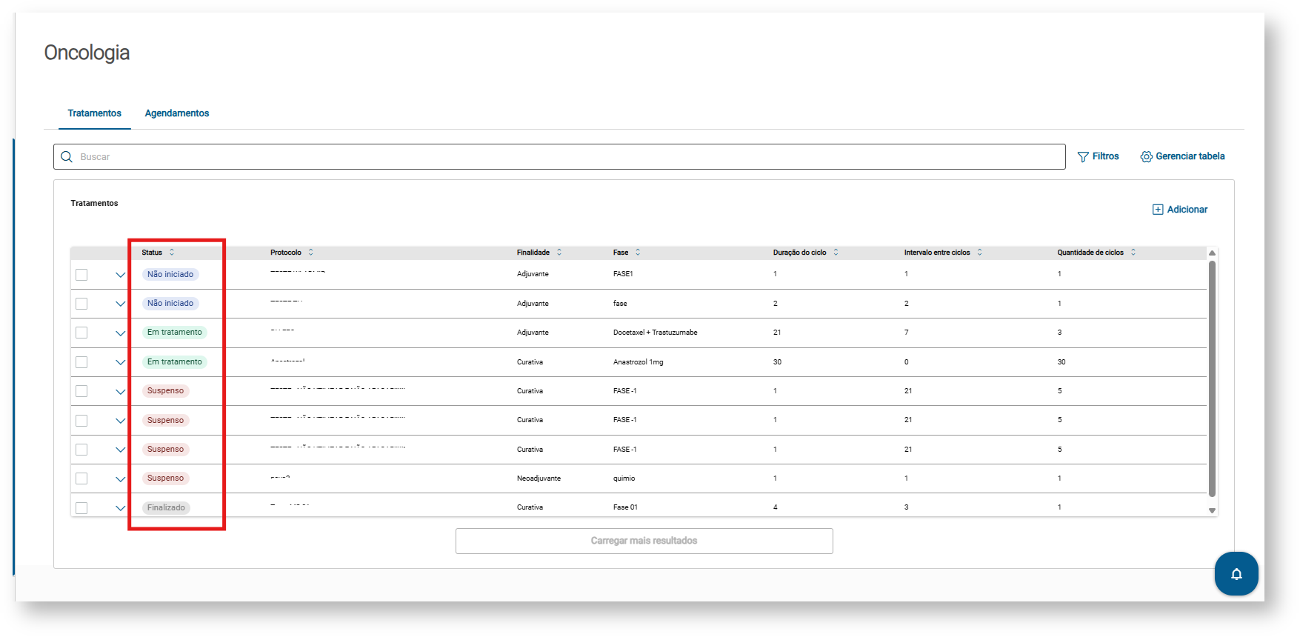Click the Gerenciar tabela gear icon
Screen dimensions: 1300x637
[x=1146, y=157]
